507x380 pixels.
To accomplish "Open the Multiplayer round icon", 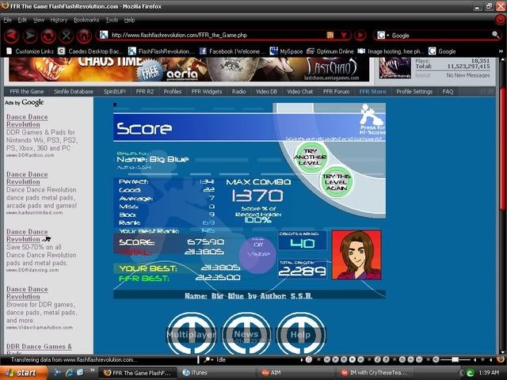I will [x=190, y=334].
